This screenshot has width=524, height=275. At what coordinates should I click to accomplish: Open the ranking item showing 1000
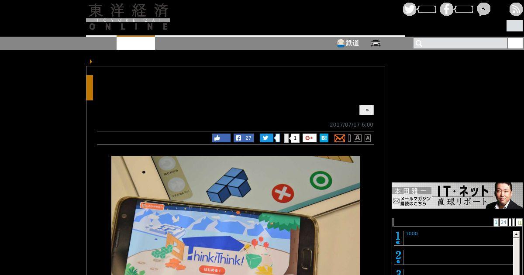click(x=412, y=234)
